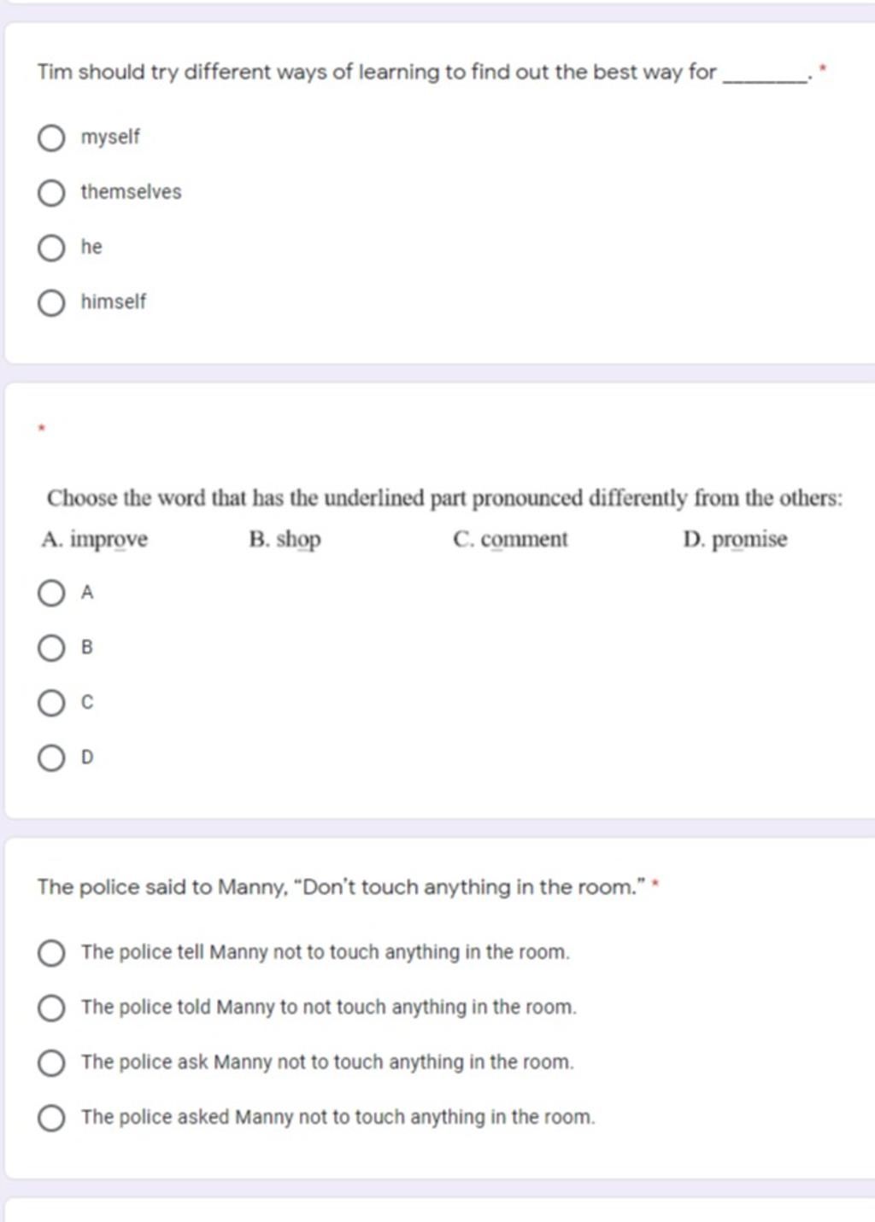Select 'The police asked Manny not to touch'

(51, 1119)
